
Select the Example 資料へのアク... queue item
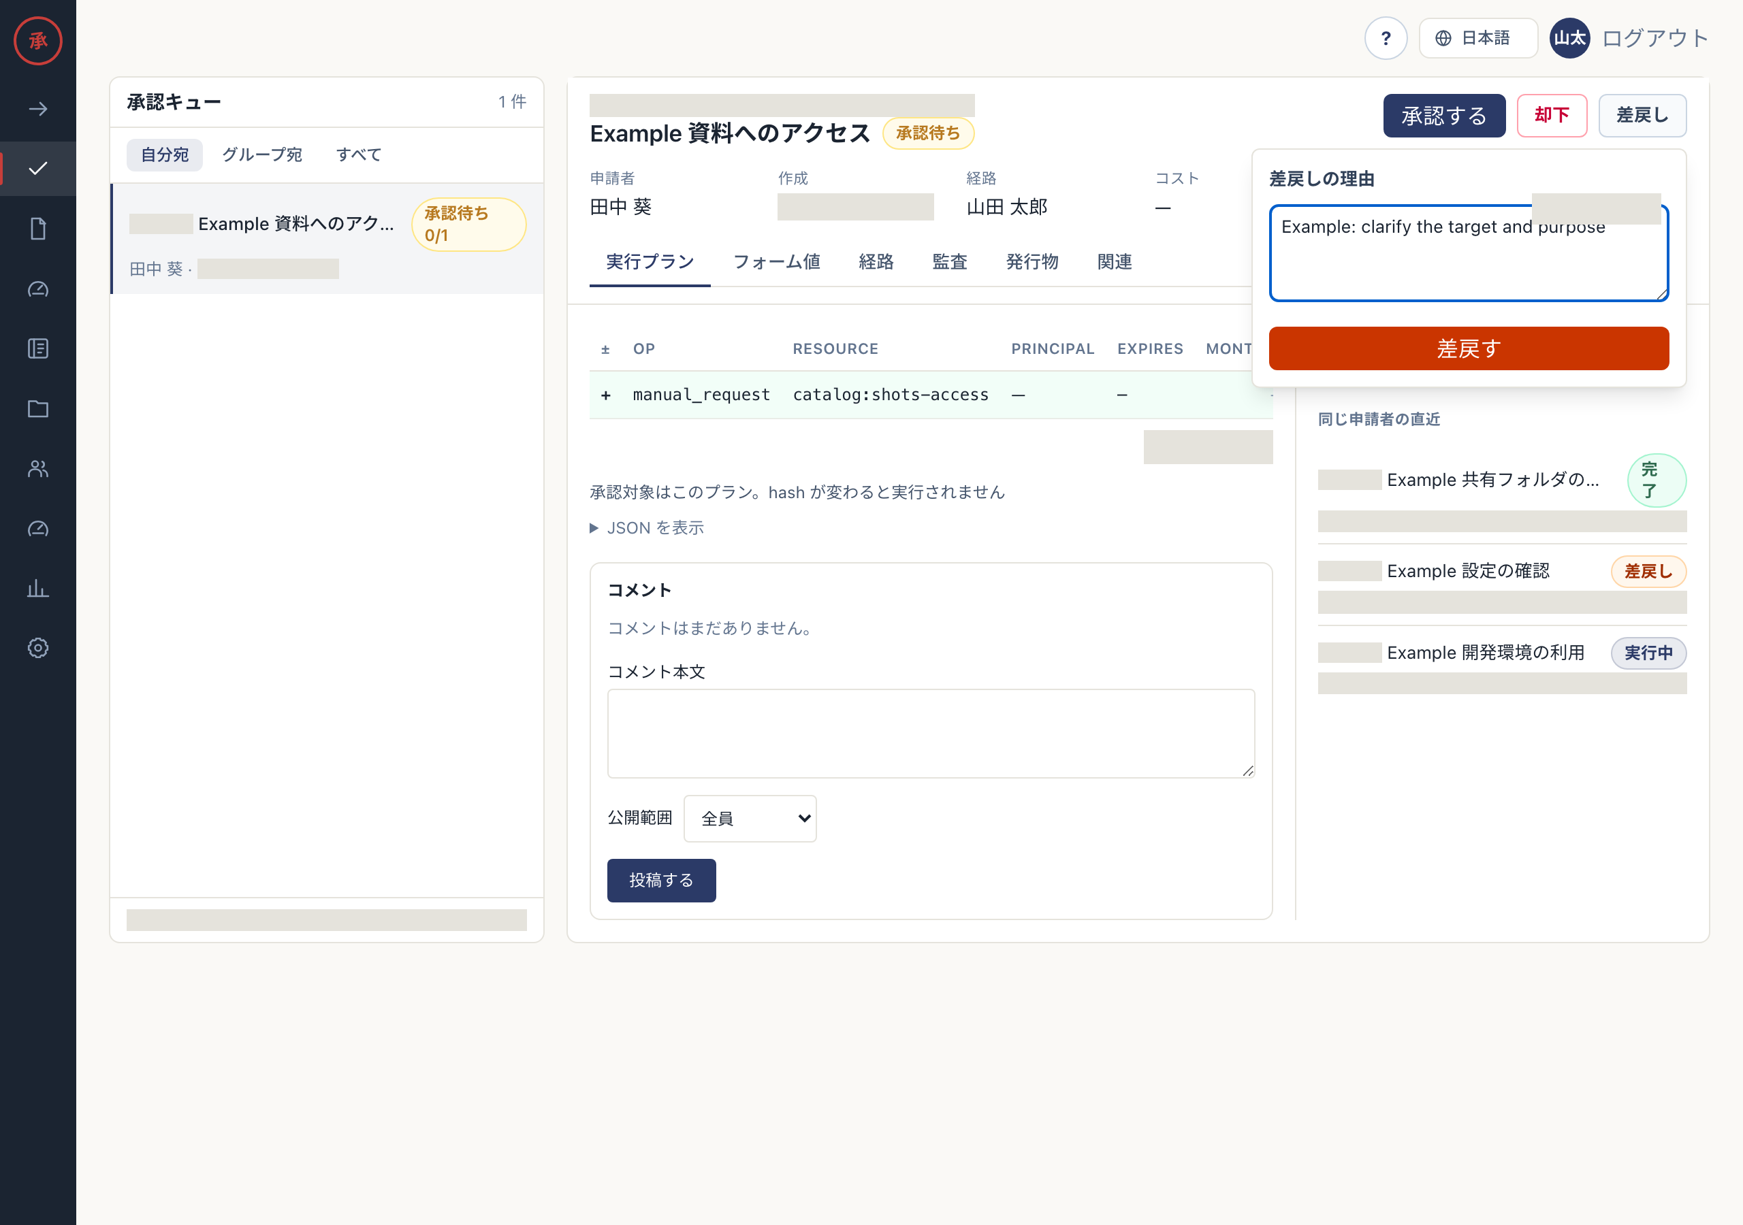coord(327,238)
